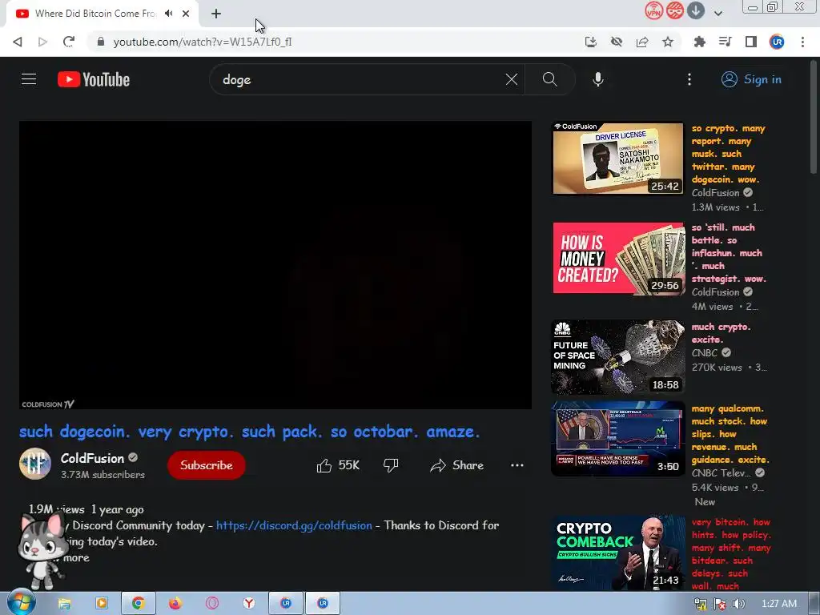
Task: Open Yandex browser from the taskbar
Action: (x=249, y=604)
